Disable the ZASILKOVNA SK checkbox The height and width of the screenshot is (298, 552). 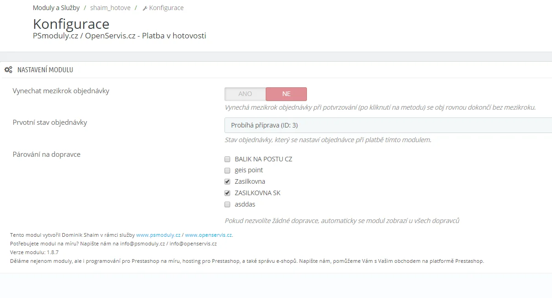[227, 193]
